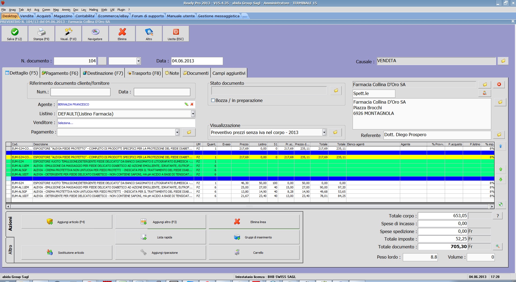Click the Referente input field
This screenshot has width=516, height=282.
tap(437, 135)
